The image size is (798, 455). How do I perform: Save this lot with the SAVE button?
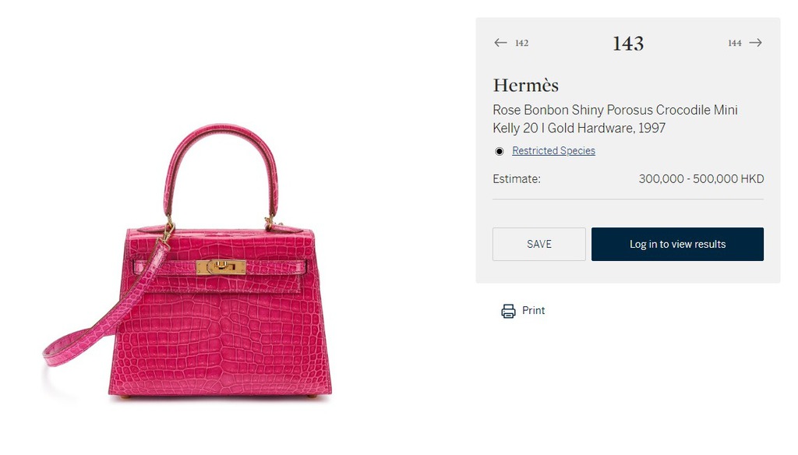pyautogui.click(x=539, y=245)
